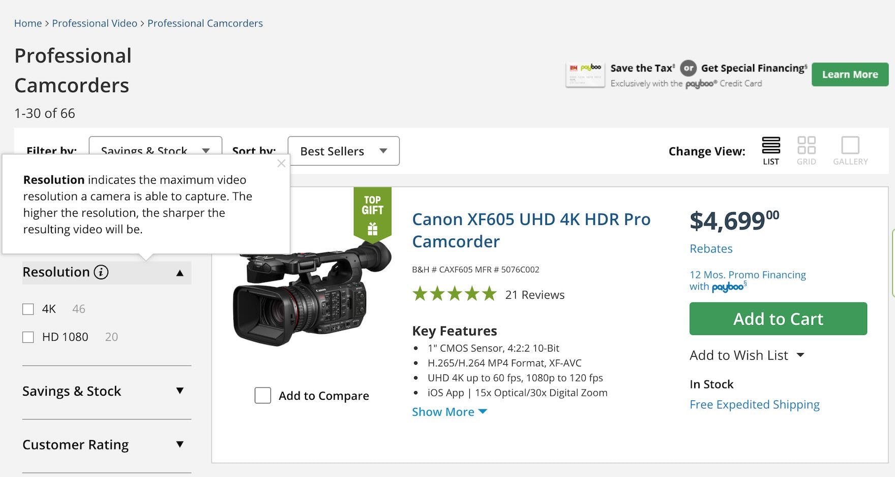895x477 pixels.
Task: Close the Resolution tooltip popup
Action: point(281,164)
